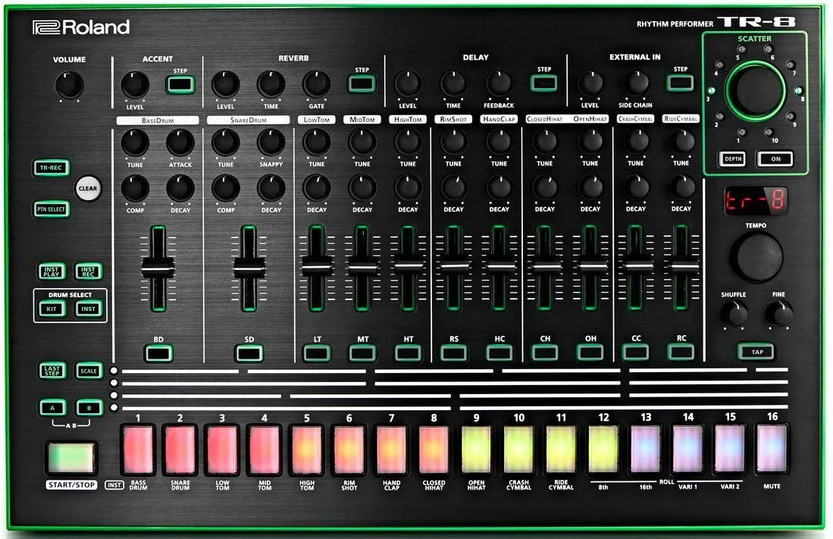Click the Bass Drum ATTACK knob
The width and height of the screenshot is (833, 539).
click(x=180, y=142)
